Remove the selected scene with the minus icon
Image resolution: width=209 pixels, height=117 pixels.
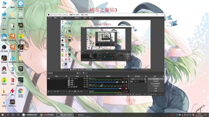tap(51, 92)
